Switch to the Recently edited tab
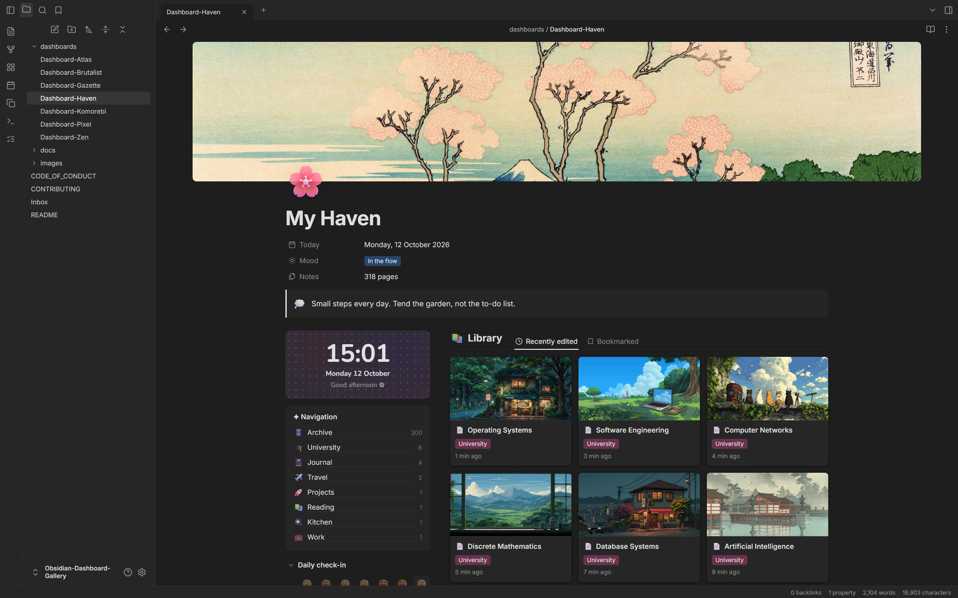Viewport: 958px width, 598px height. click(546, 341)
